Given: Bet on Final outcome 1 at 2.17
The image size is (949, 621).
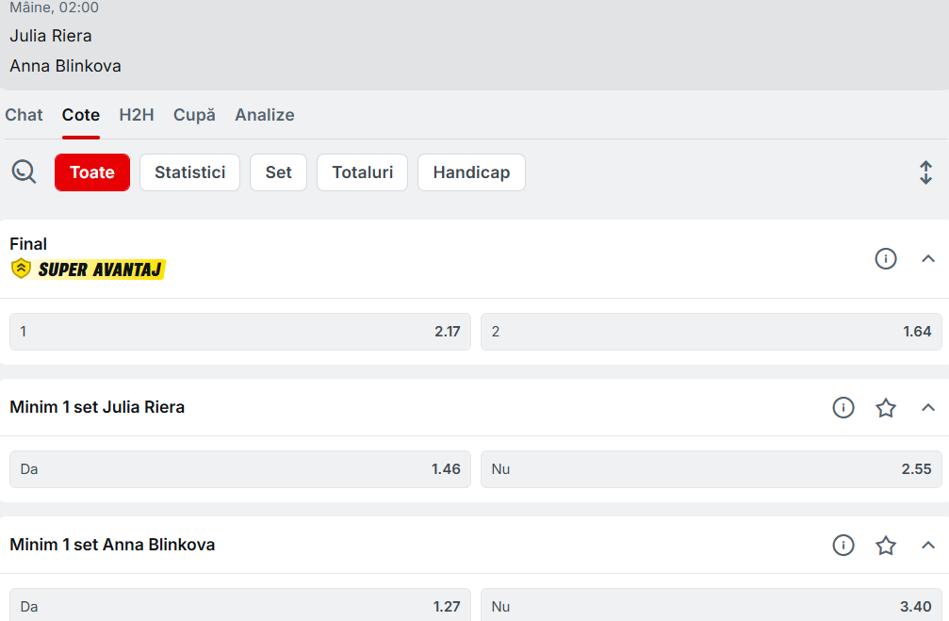Looking at the screenshot, I should click(240, 332).
